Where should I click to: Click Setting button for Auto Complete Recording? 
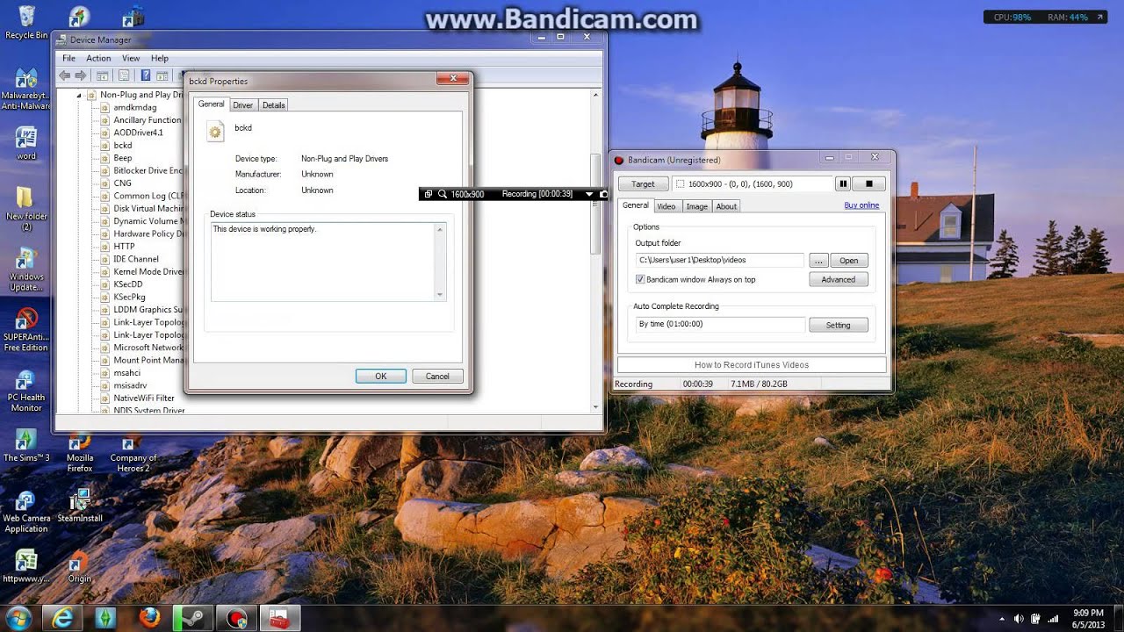tap(839, 325)
